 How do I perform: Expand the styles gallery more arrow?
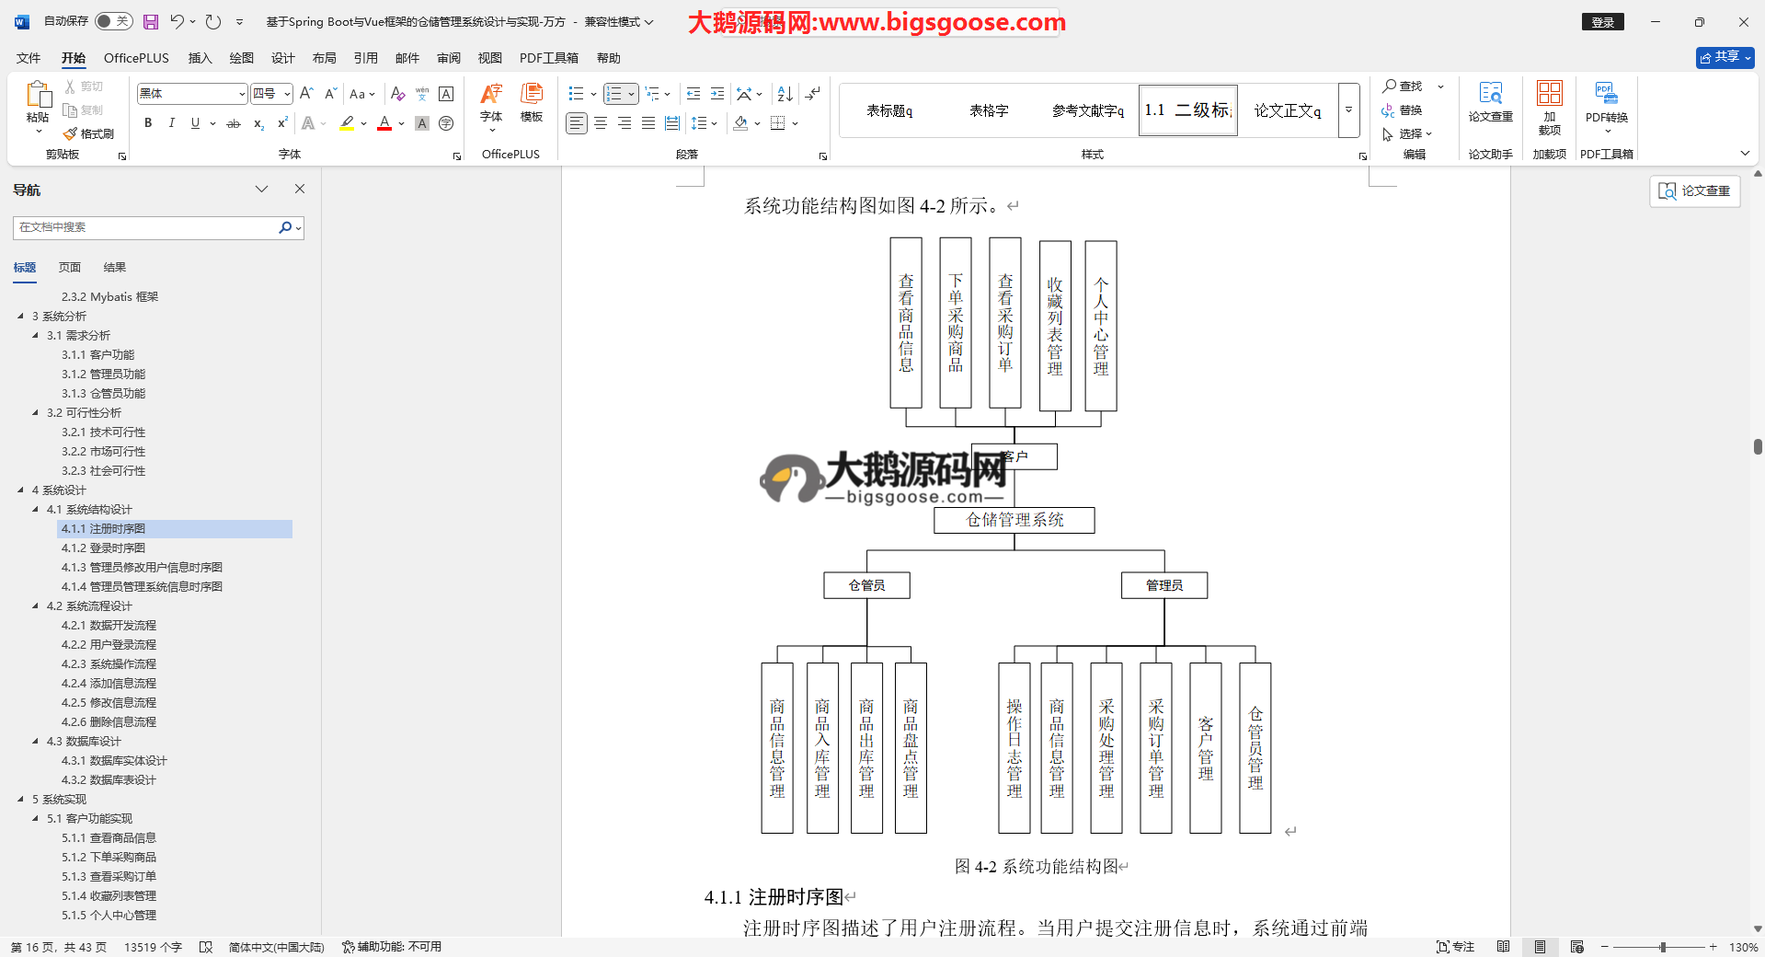coord(1348,110)
